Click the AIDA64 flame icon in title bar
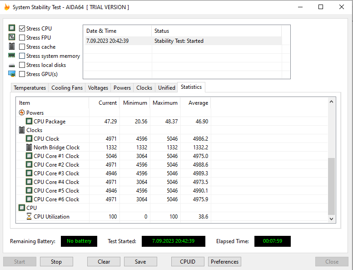Viewport: 353px width, 270px height. tap(7, 7)
